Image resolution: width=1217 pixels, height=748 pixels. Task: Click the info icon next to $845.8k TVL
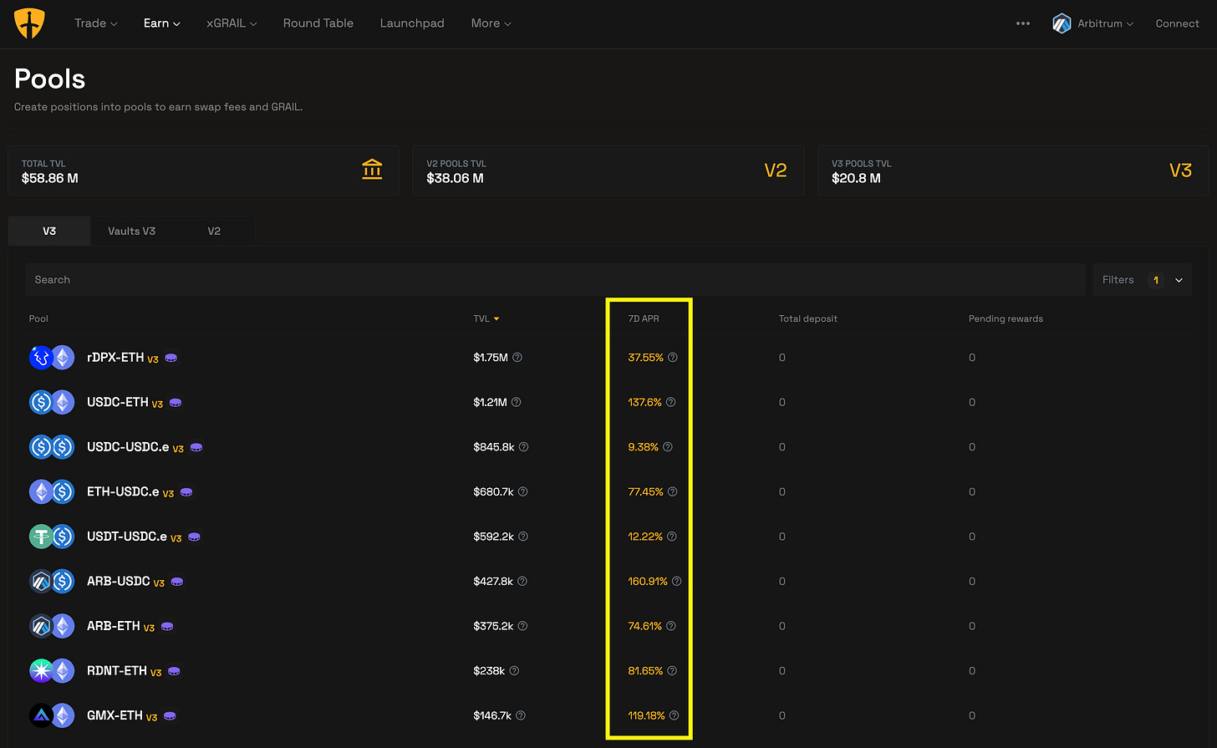point(523,447)
